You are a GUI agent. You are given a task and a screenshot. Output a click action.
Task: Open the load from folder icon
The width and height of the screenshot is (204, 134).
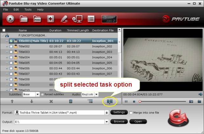tap(24, 19)
